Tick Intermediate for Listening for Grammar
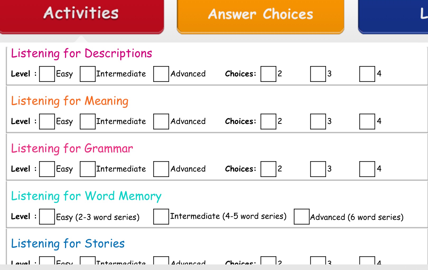The height and width of the screenshot is (270, 428). [x=88, y=169]
